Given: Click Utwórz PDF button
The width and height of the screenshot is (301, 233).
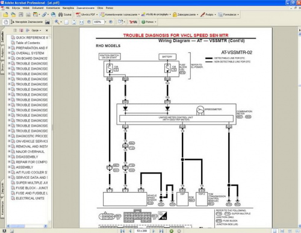Looking at the screenshot, I should coord(87,14).
